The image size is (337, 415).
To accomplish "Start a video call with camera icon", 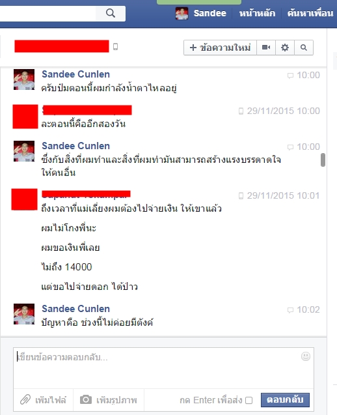I will [x=266, y=48].
